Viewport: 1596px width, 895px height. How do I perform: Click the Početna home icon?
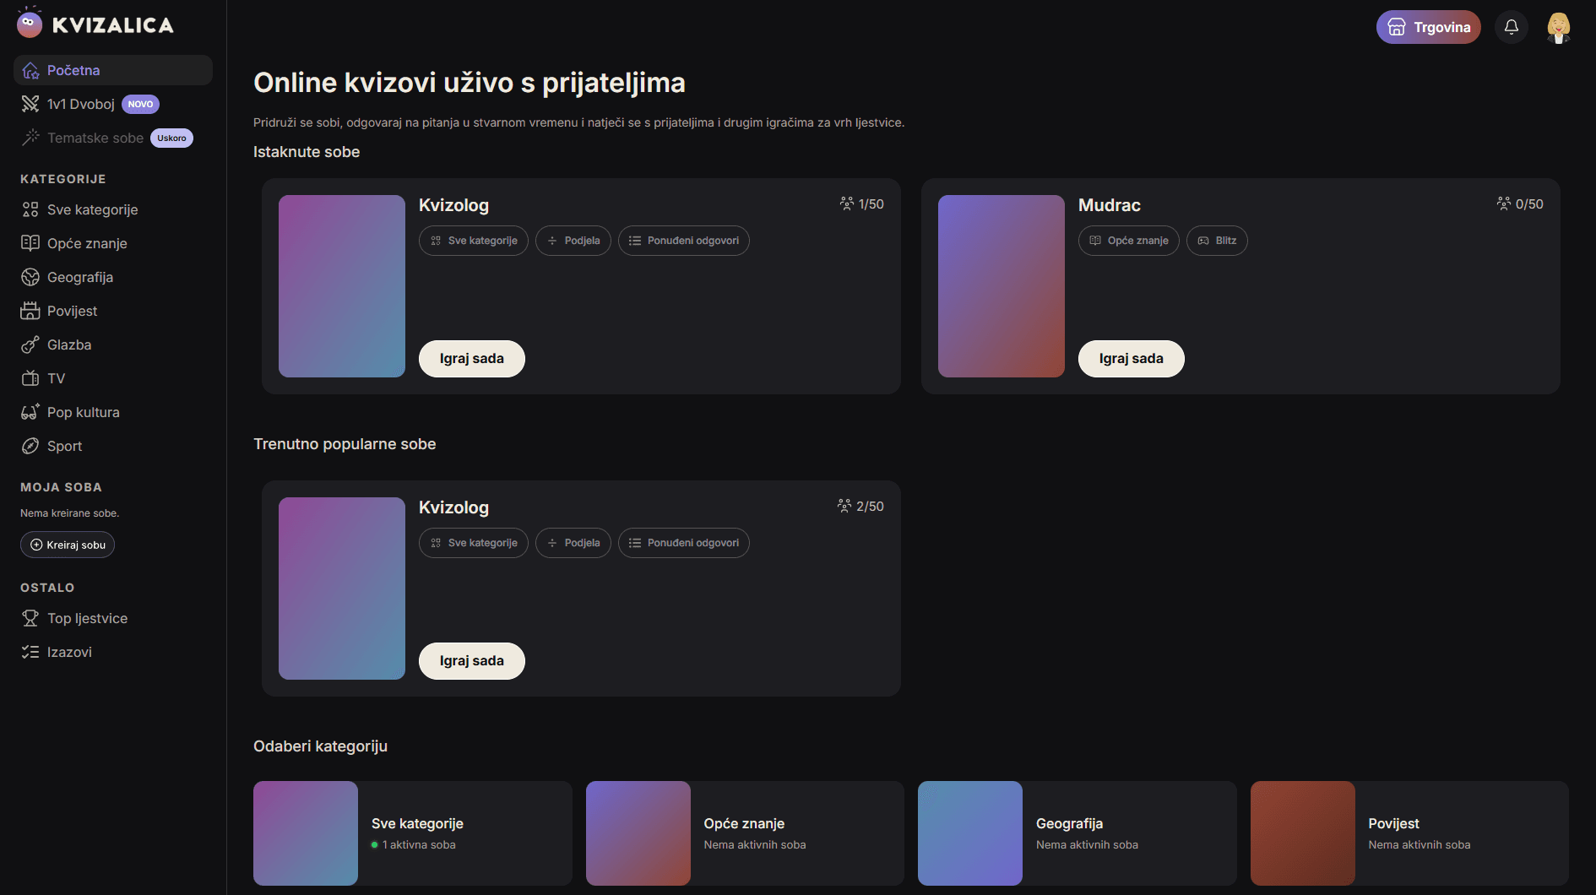click(x=30, y=70)
